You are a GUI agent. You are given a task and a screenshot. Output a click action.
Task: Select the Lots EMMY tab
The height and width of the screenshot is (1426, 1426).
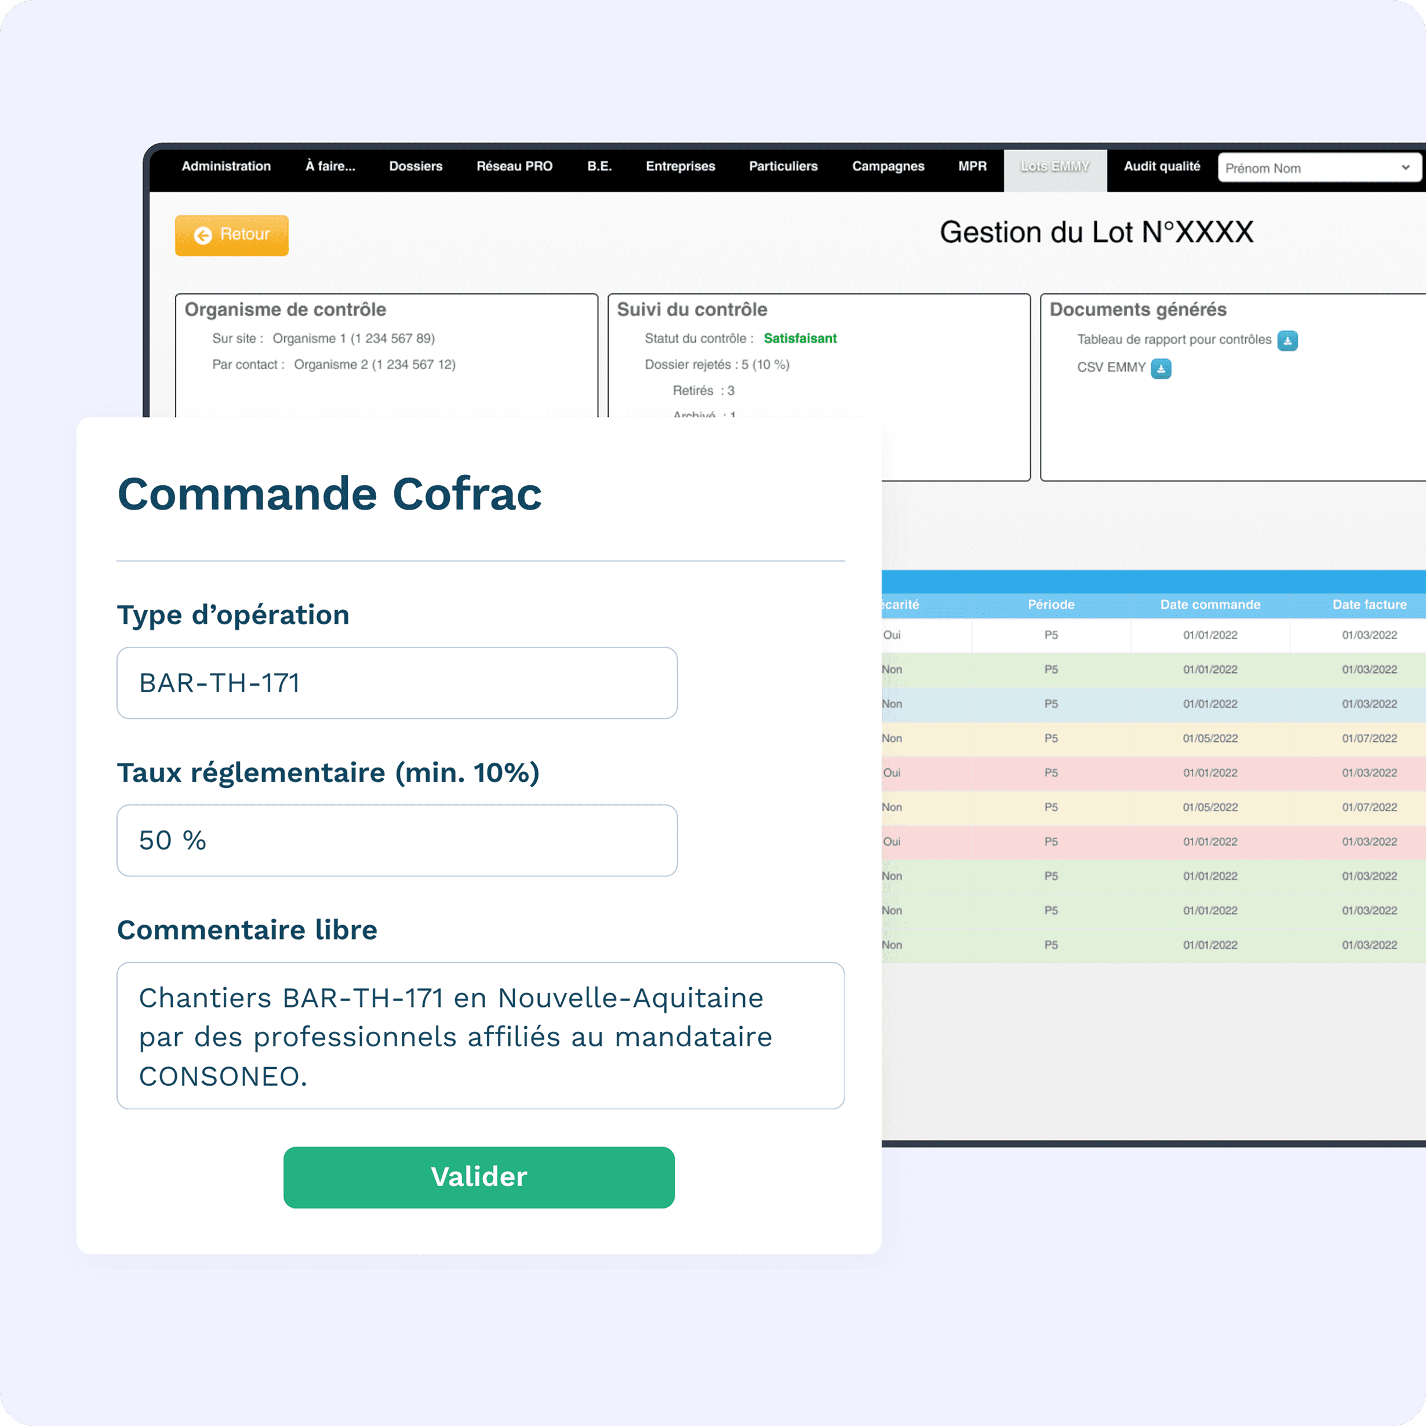click(1055, 170)
